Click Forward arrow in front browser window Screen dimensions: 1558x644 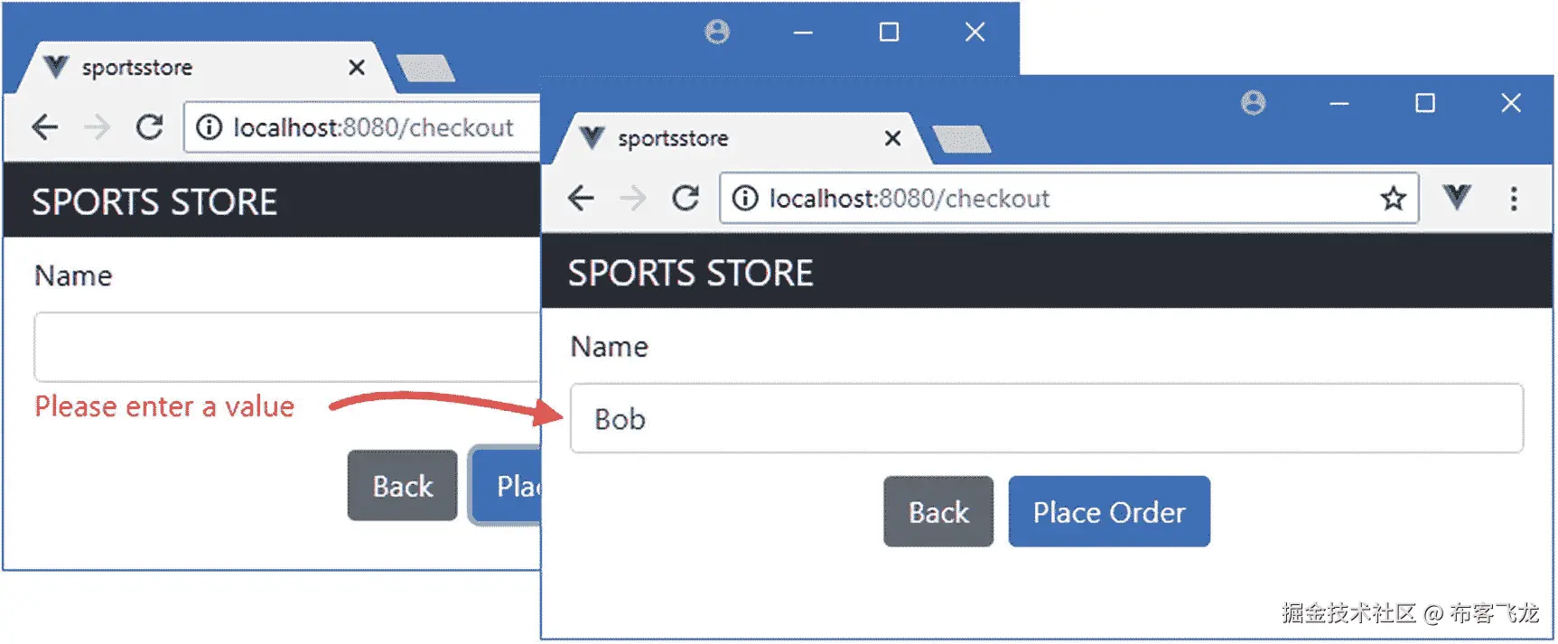tap(633, 198)
